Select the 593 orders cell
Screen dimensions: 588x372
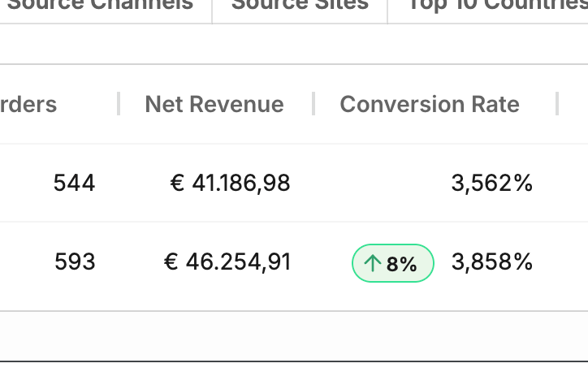click(x=75, y=262)
